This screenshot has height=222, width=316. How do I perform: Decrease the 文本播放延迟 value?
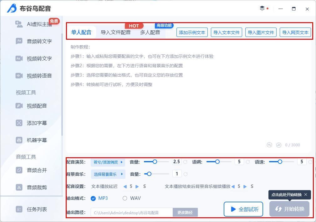(125, 187)
